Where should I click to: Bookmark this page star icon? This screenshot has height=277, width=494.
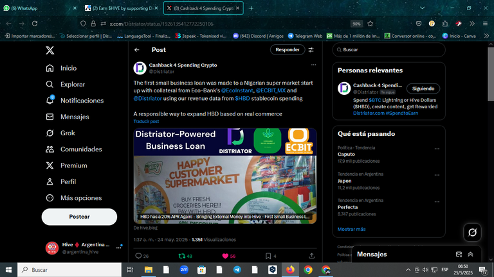[370, 24]
